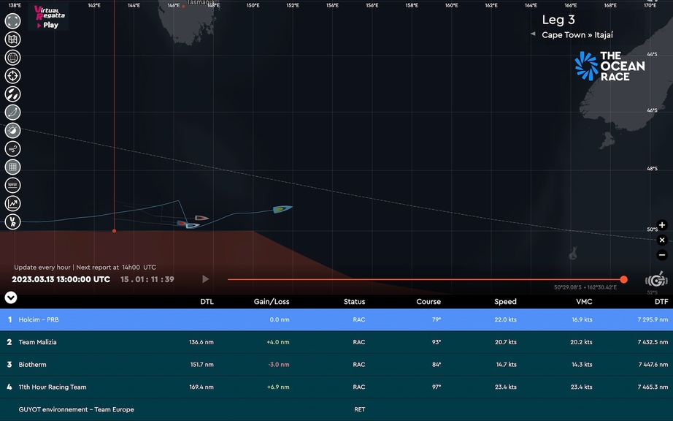Toggle the day-night overlay icon
The image size is (673, 421).
click(12, 131)
